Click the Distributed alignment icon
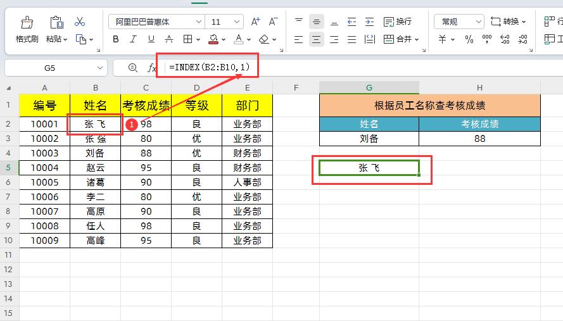 pyautogui.click(x=369, y=39)
